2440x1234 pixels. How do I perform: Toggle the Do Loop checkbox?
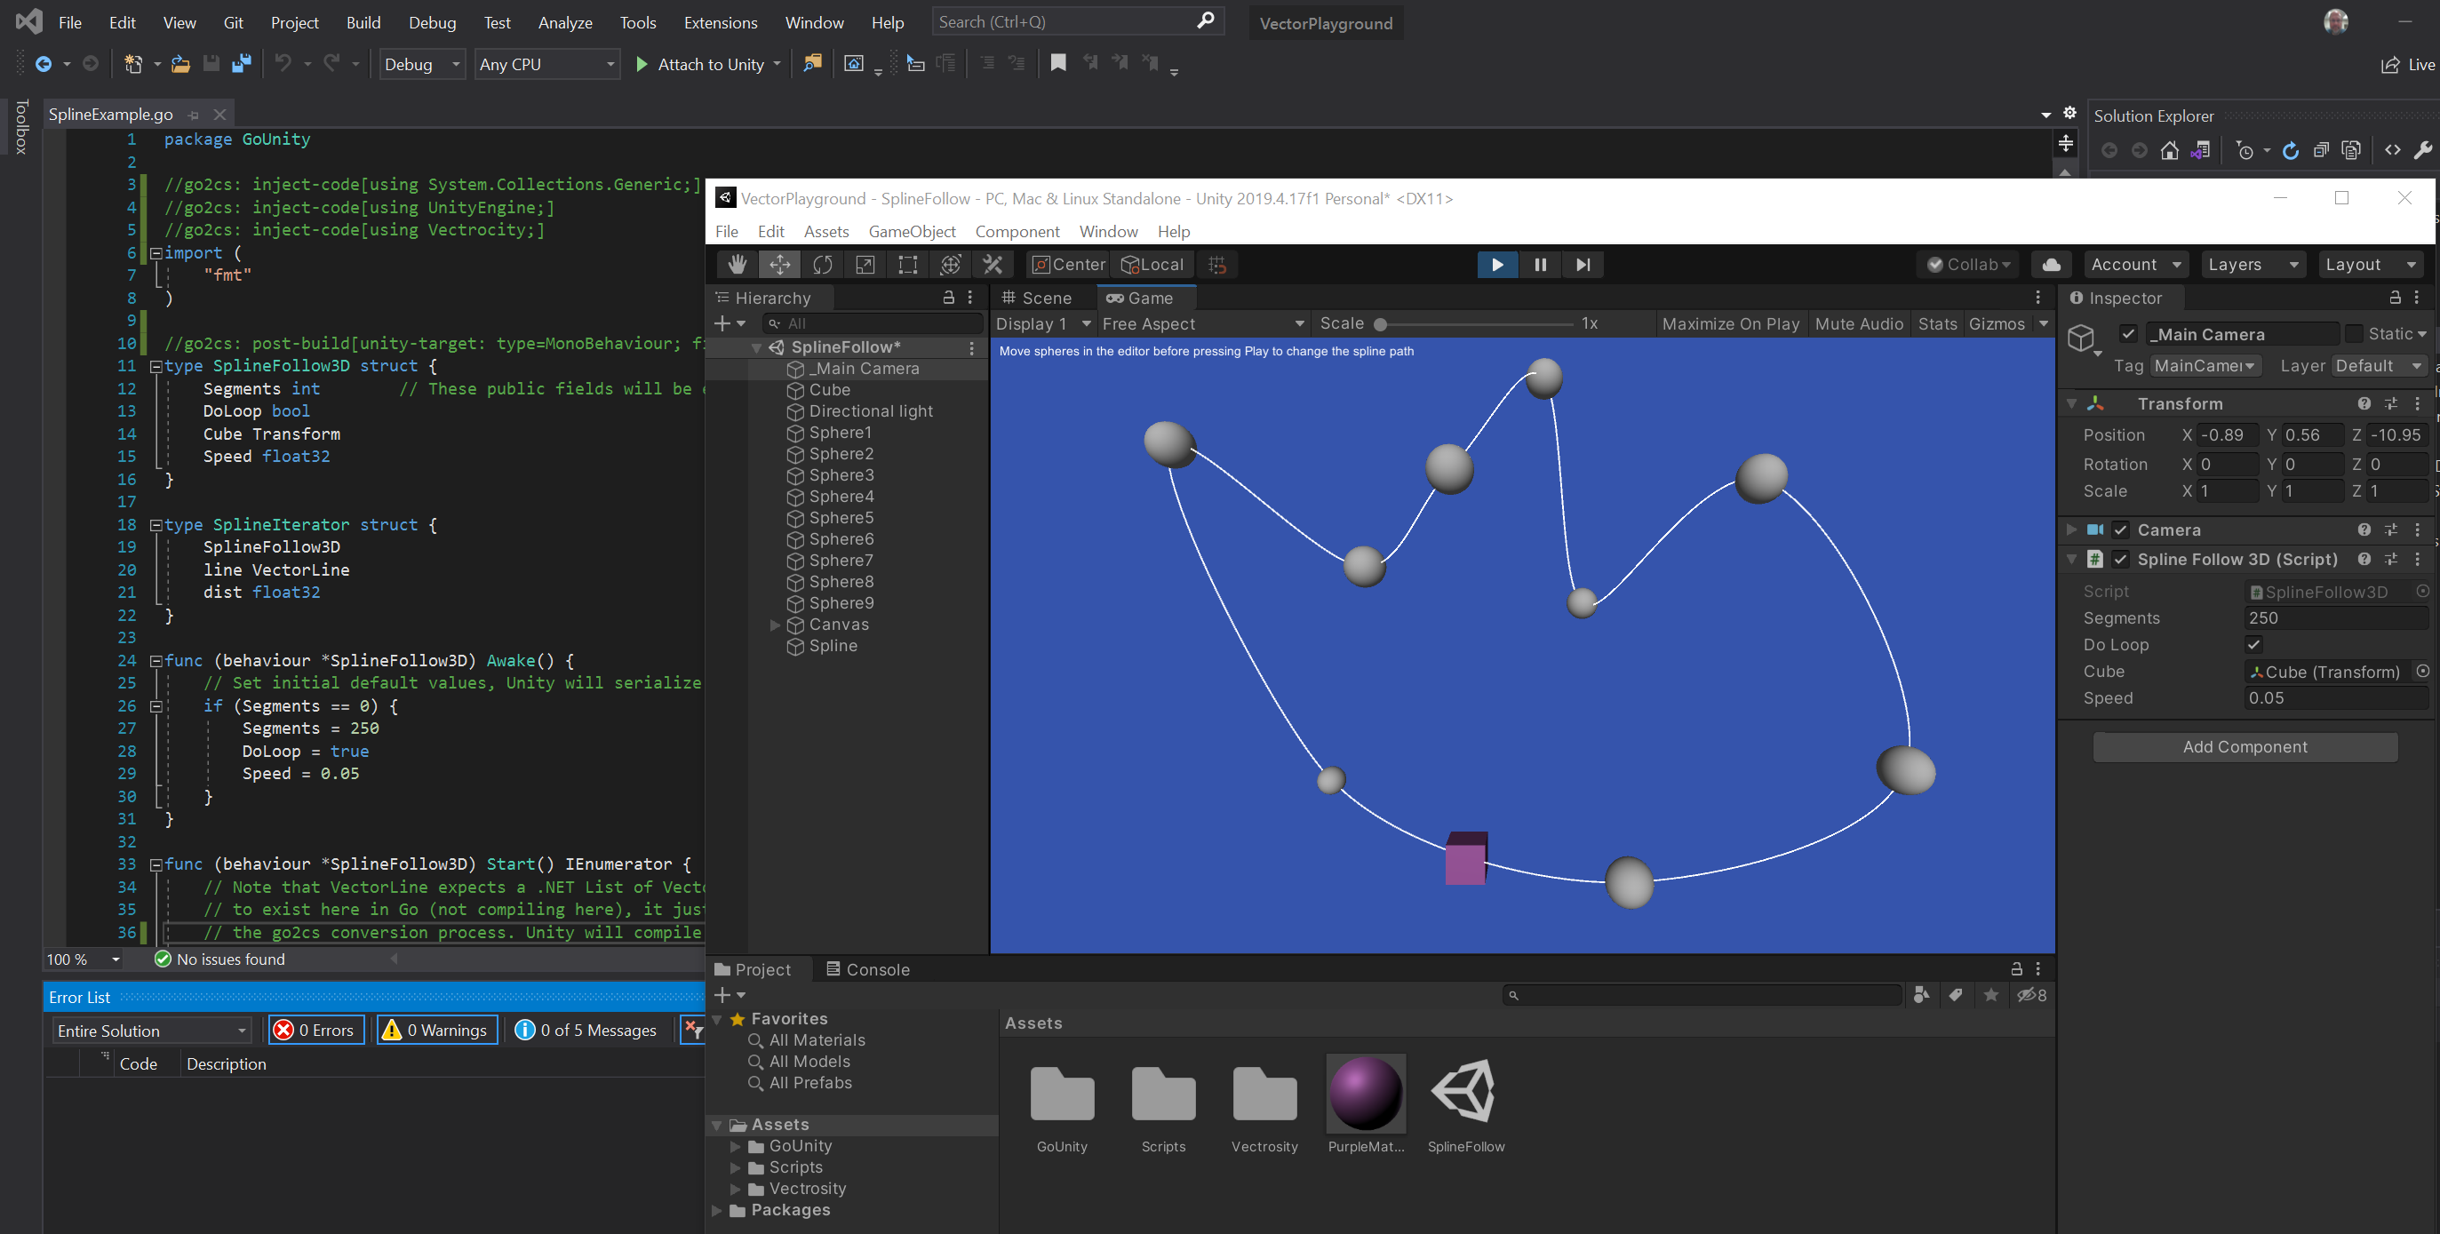tap(2254, 645)
